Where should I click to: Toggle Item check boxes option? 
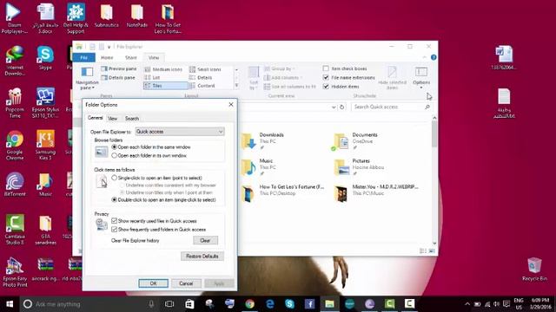pos(326,68)
